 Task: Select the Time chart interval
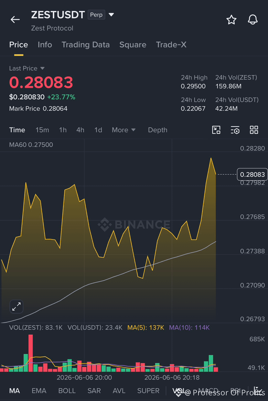[x=17, y=130]
